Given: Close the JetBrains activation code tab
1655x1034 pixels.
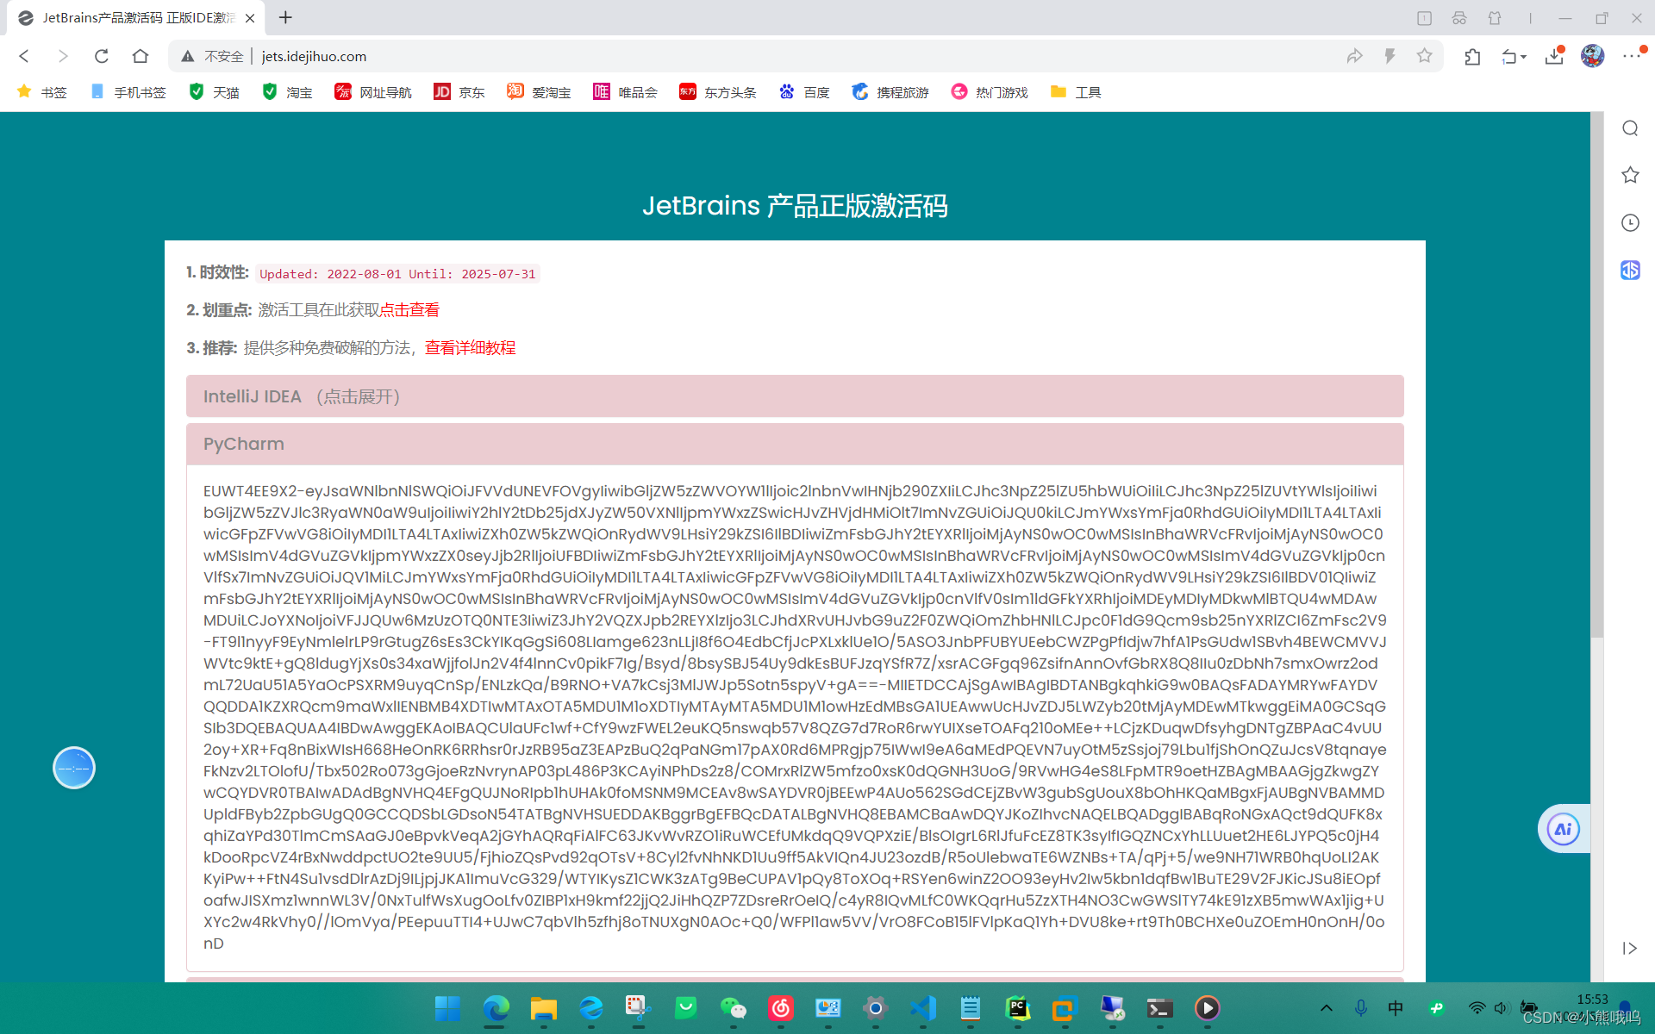Looking at the screenshot, I should click(x=250, y=18).
